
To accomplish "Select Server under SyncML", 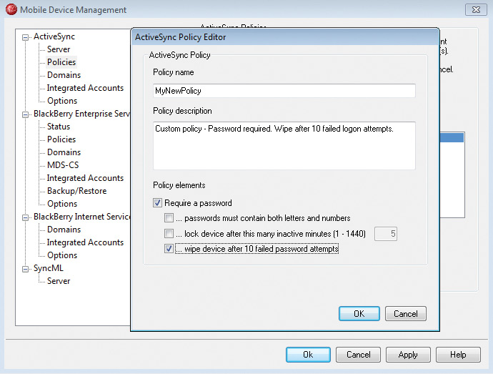I will tap(59, 281).
